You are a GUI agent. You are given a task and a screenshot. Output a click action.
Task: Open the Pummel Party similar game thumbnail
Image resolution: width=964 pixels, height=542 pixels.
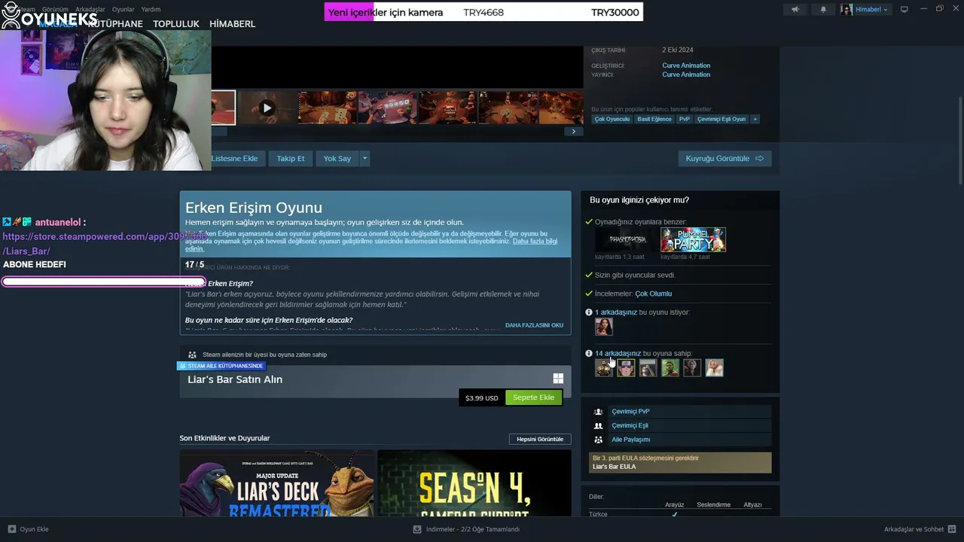tap(693, 239)
